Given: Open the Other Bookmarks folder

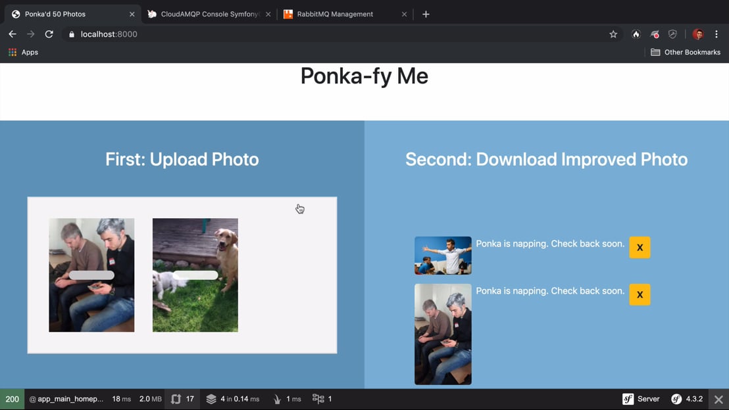Looking at the screenshot, I should pos(686,52).
